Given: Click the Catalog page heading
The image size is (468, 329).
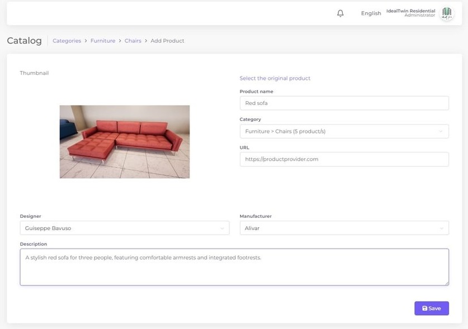Looking at the screenshot, I should tap(24, 41).
